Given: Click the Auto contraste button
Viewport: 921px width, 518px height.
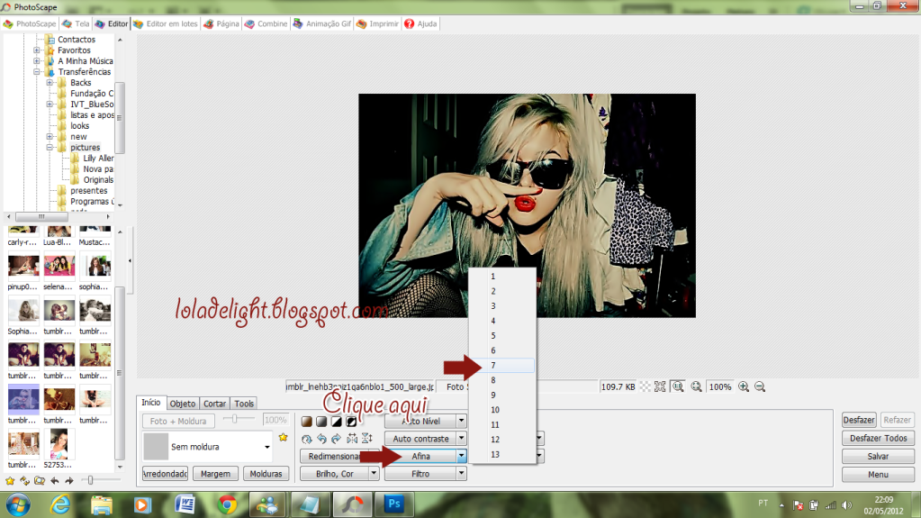Looking at the screenshot, I should coord(420,439).
